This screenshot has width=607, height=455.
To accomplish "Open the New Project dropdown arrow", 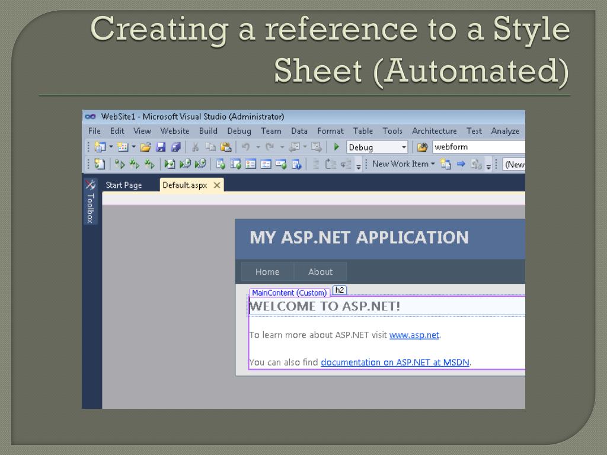I will pyautogui.click(x=111, y=147).
